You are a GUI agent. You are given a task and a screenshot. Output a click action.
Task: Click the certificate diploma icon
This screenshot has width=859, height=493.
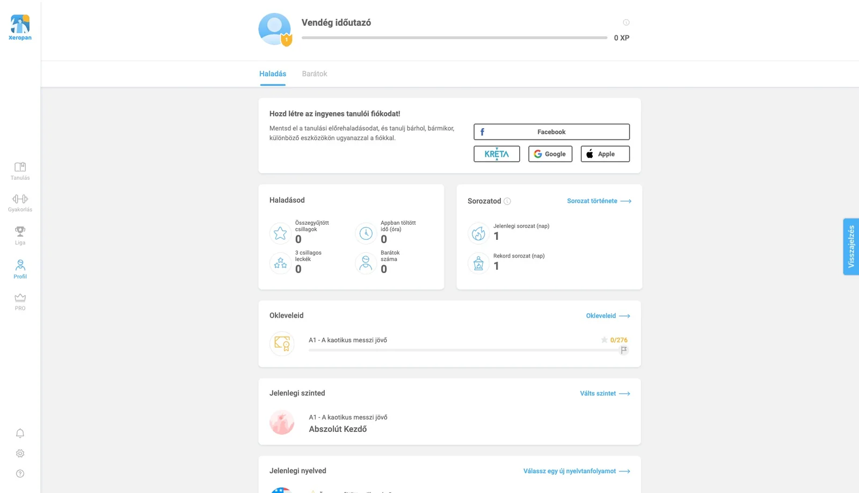point(282,343)
